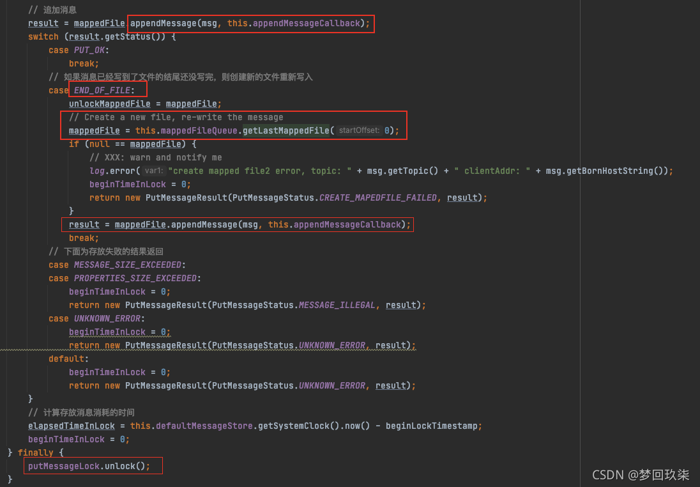Click the getLastMappedFile method call
Screen dimensions: 700x487
coord(285,130)
